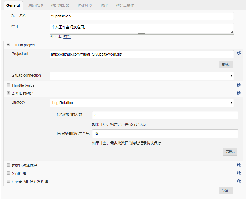This screenshot has width=247, height=199.
Task: Check the 关闭构建 option
Action: pyautogui.click(x=8, y=173)
